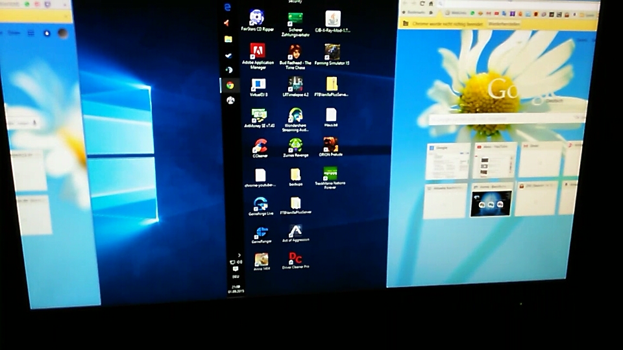Image resolution: width=623 pixels, height=350 pixels.
Task: Launch TrackMania Nations Forever
Action: 330,178
